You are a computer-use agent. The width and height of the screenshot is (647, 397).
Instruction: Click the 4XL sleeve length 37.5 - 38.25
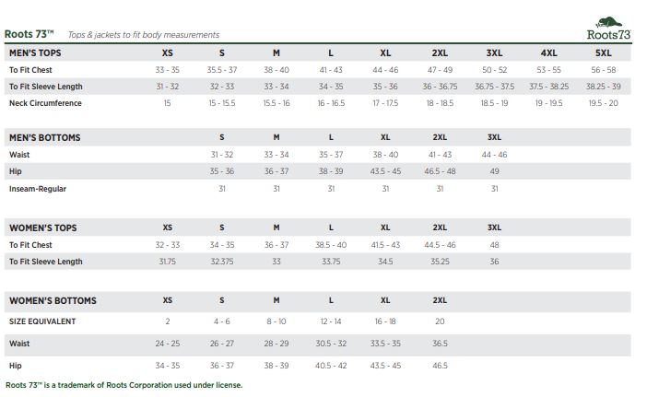[548, 87]
